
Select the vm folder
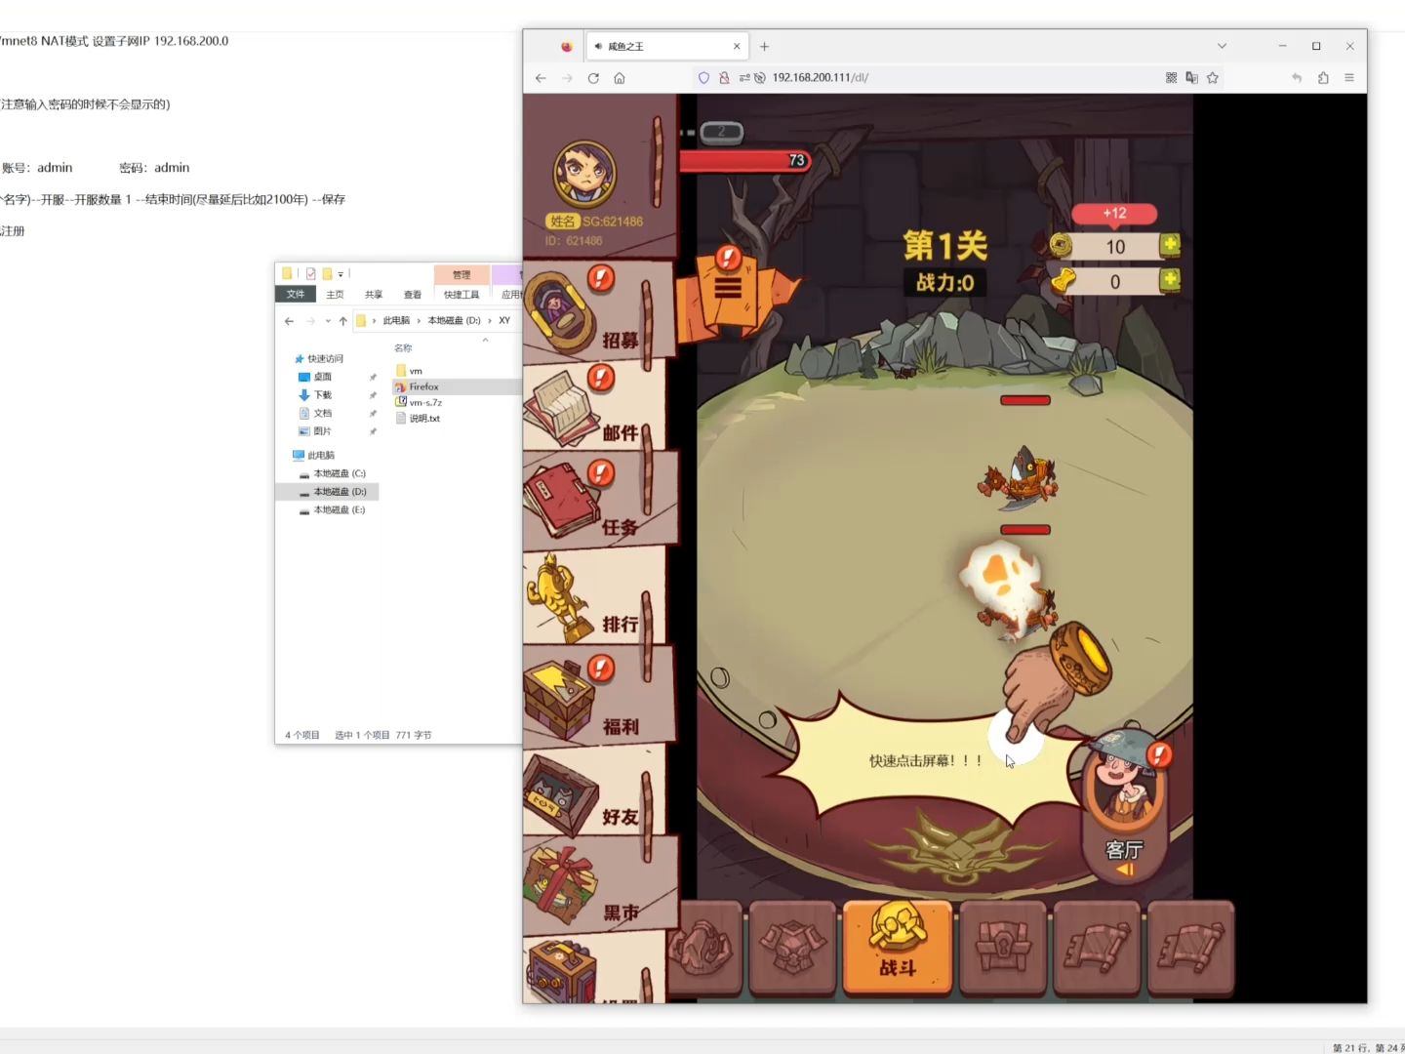[416, 371]
